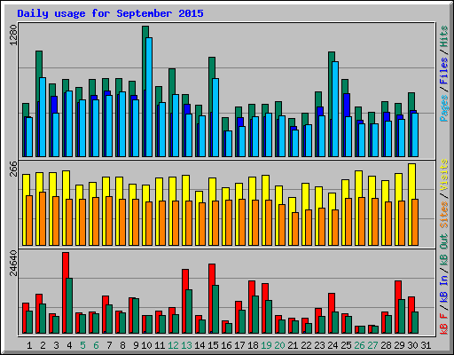
Task: Click the 1280 y-axis value label
Action: tap(13, 35)
